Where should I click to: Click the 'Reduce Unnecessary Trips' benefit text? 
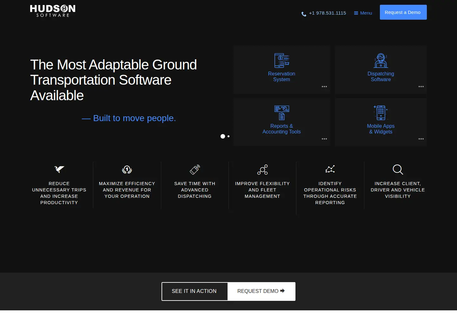pyautogui.click(x=59, y=193)
